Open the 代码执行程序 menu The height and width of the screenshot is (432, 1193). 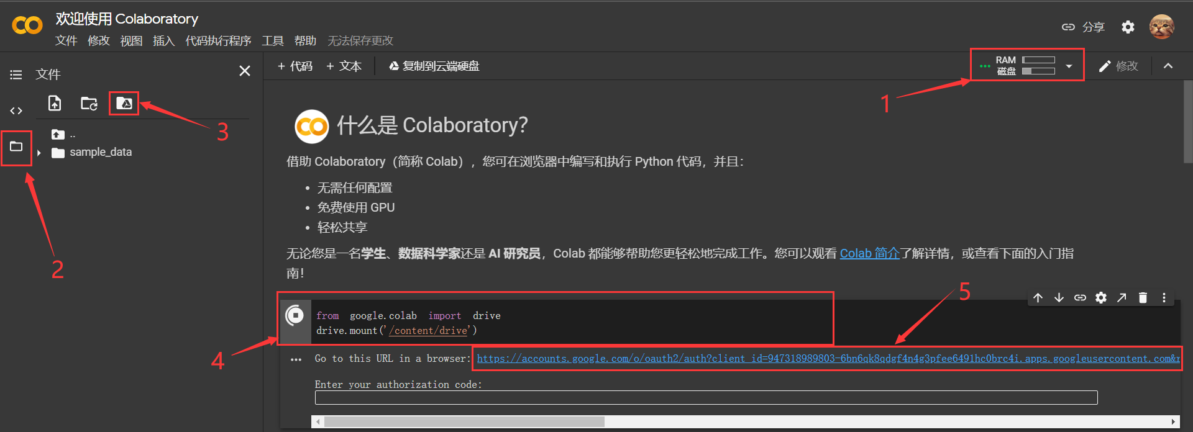tap(218, 41)
